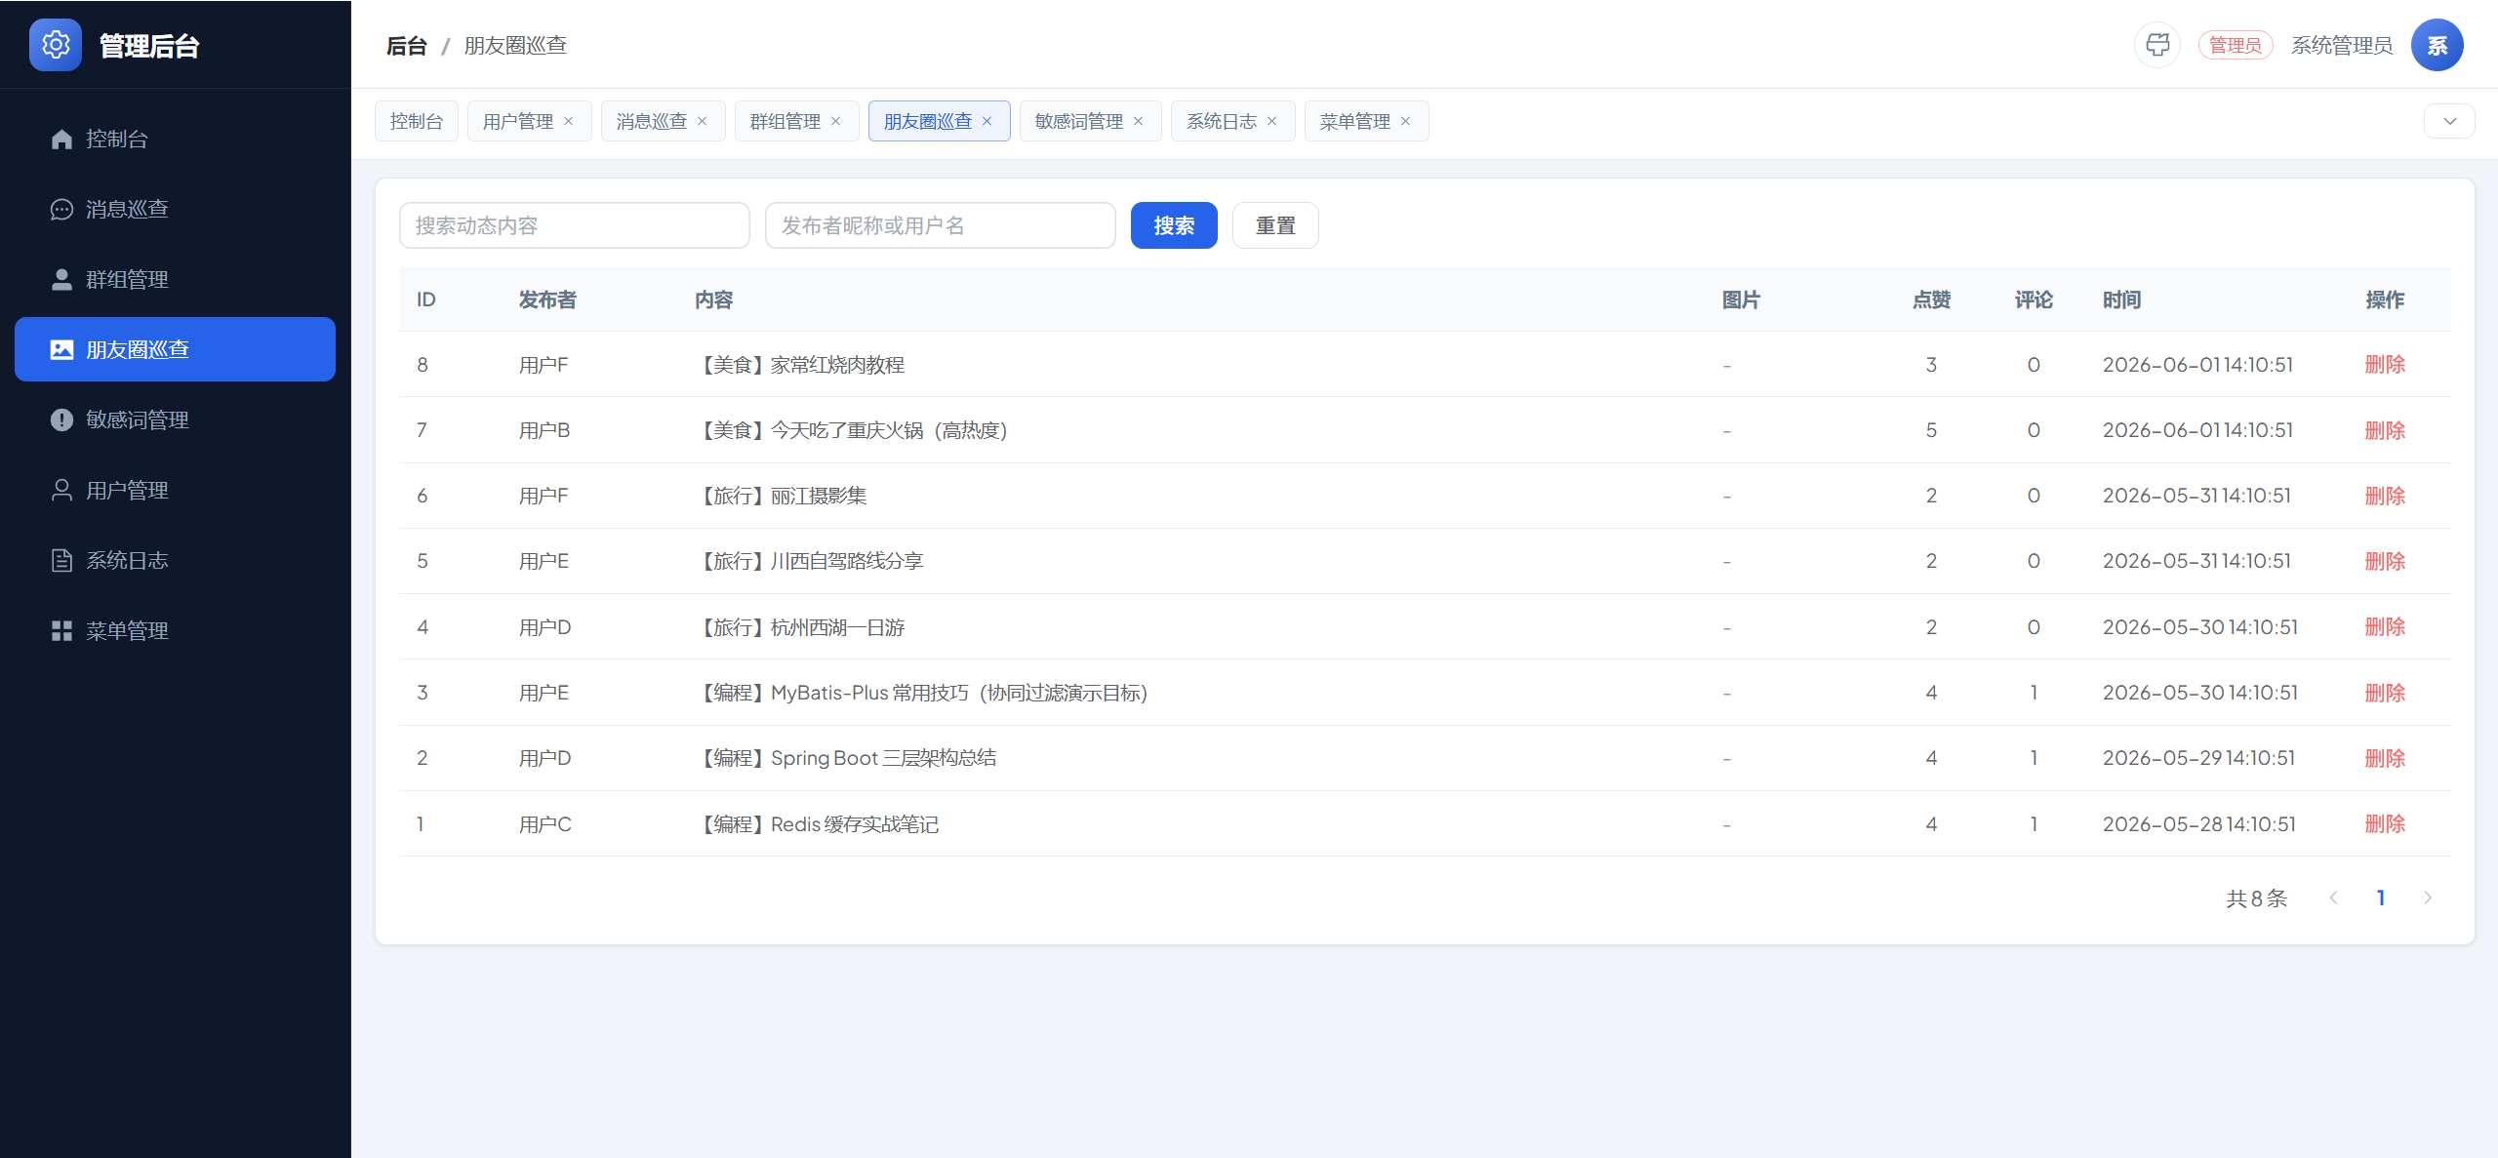This screenshot has width=2498, height=1158.
Task: Go to next page arrow in pagination
Action: pos(2428,898)
